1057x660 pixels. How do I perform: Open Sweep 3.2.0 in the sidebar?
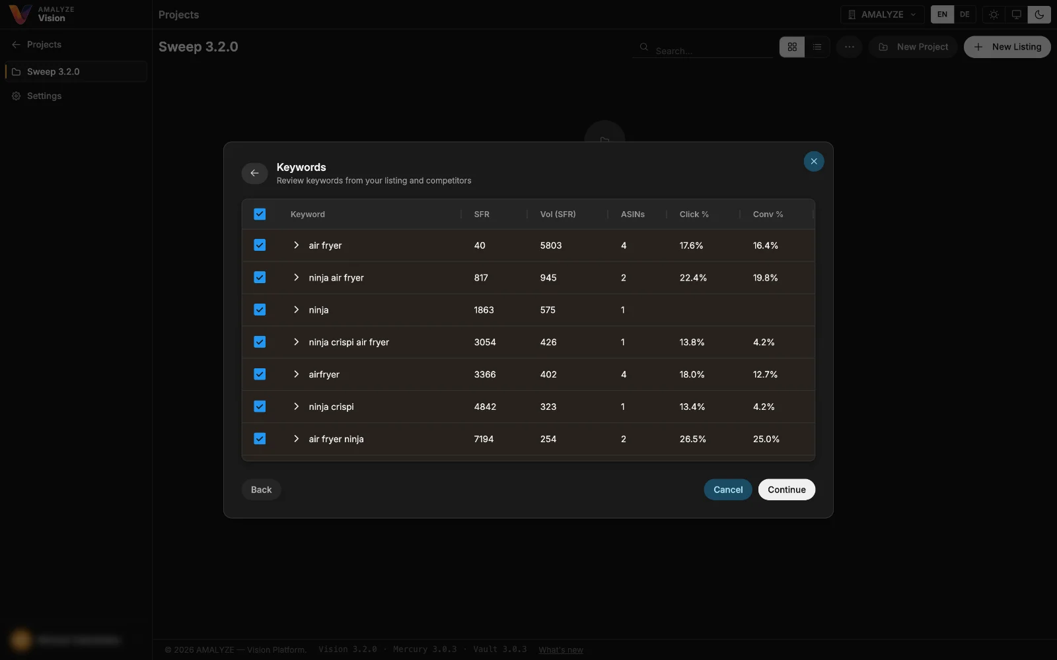(76, 71)
